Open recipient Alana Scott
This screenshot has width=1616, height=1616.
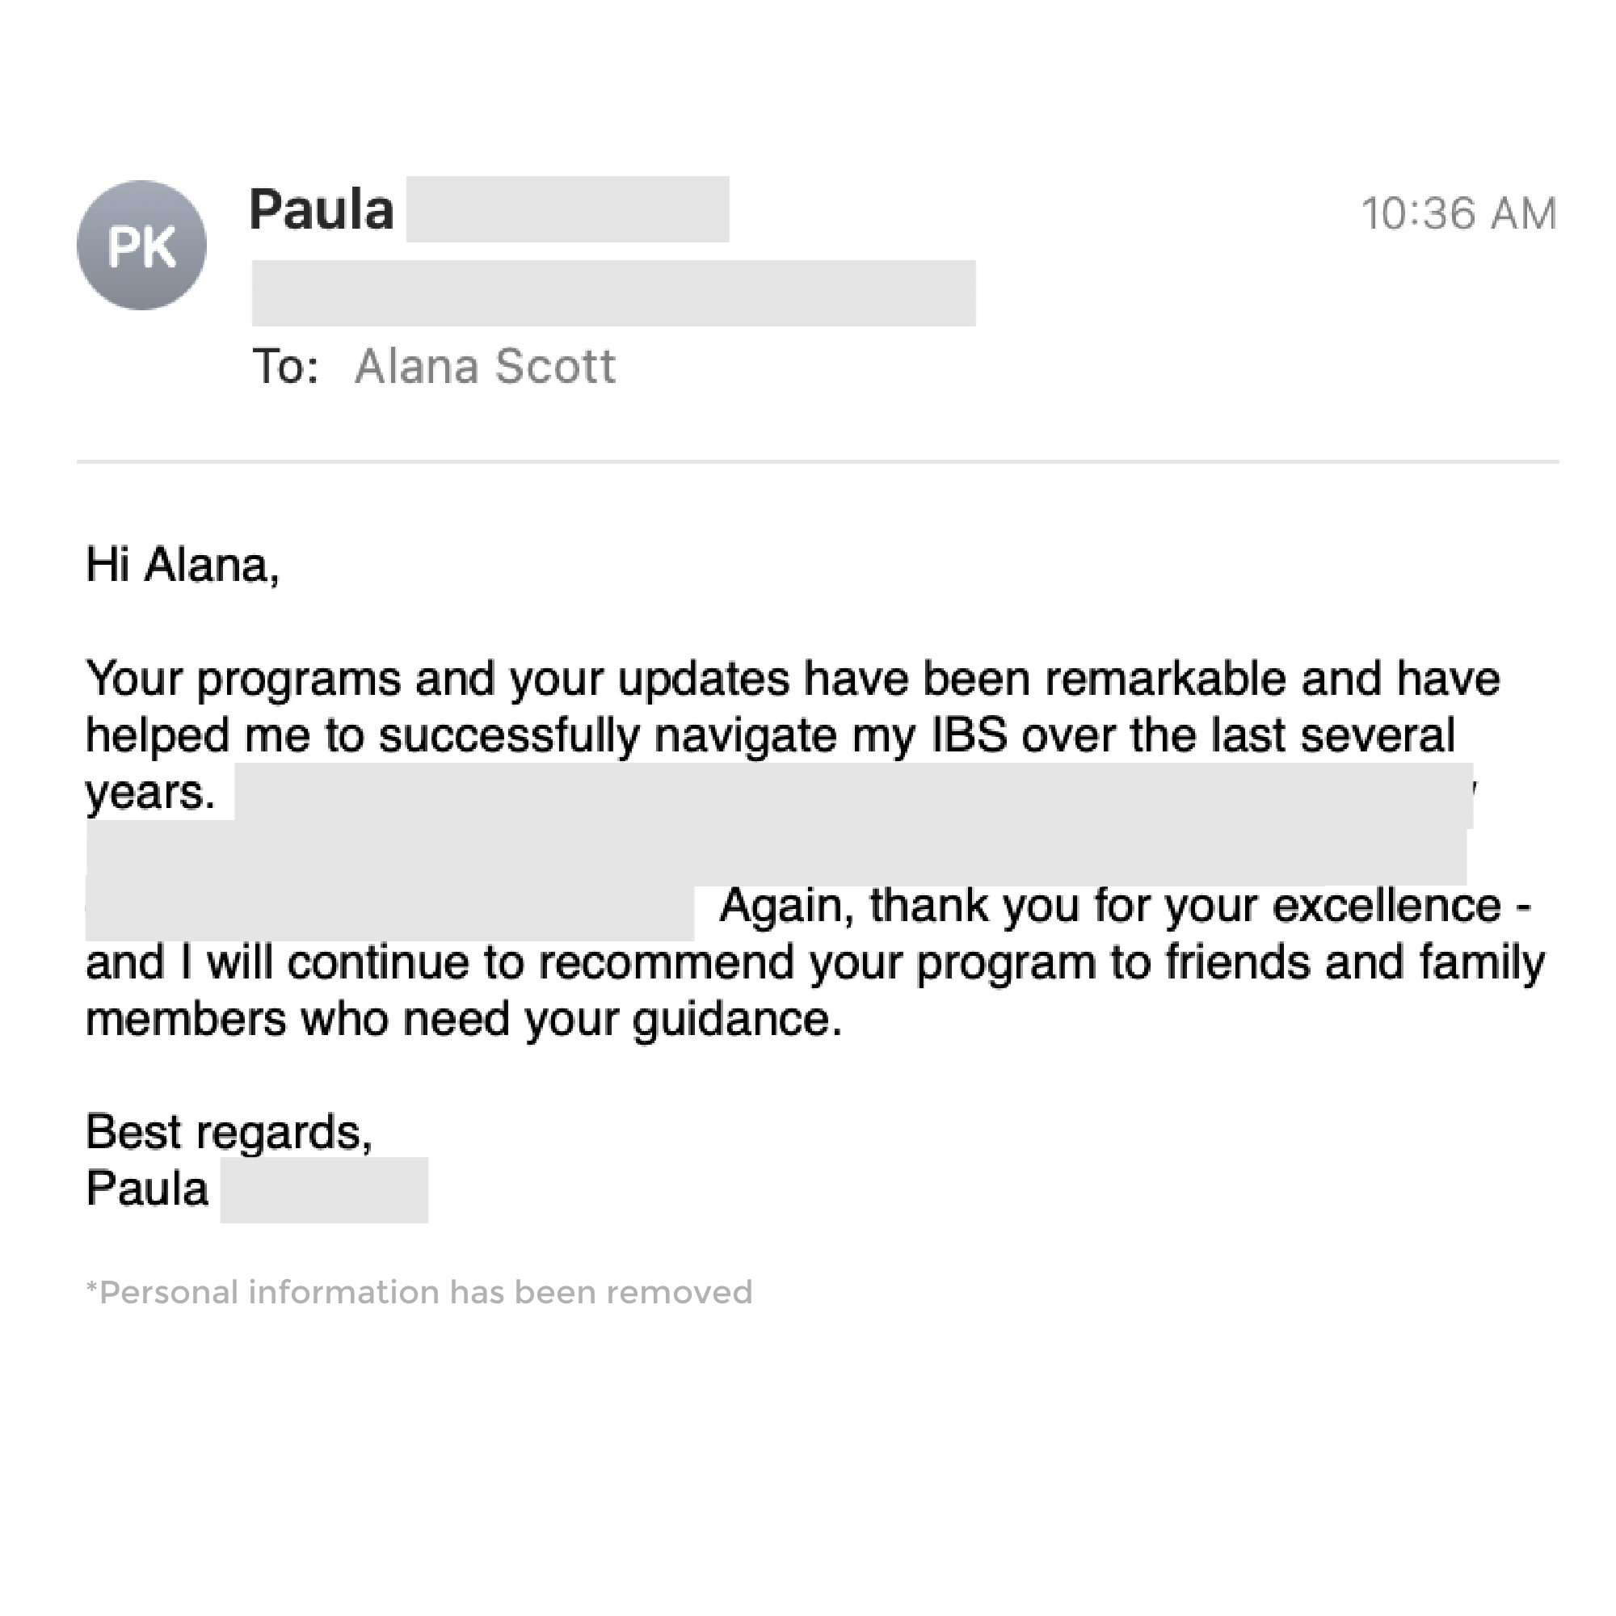click(x=485, y=366)
